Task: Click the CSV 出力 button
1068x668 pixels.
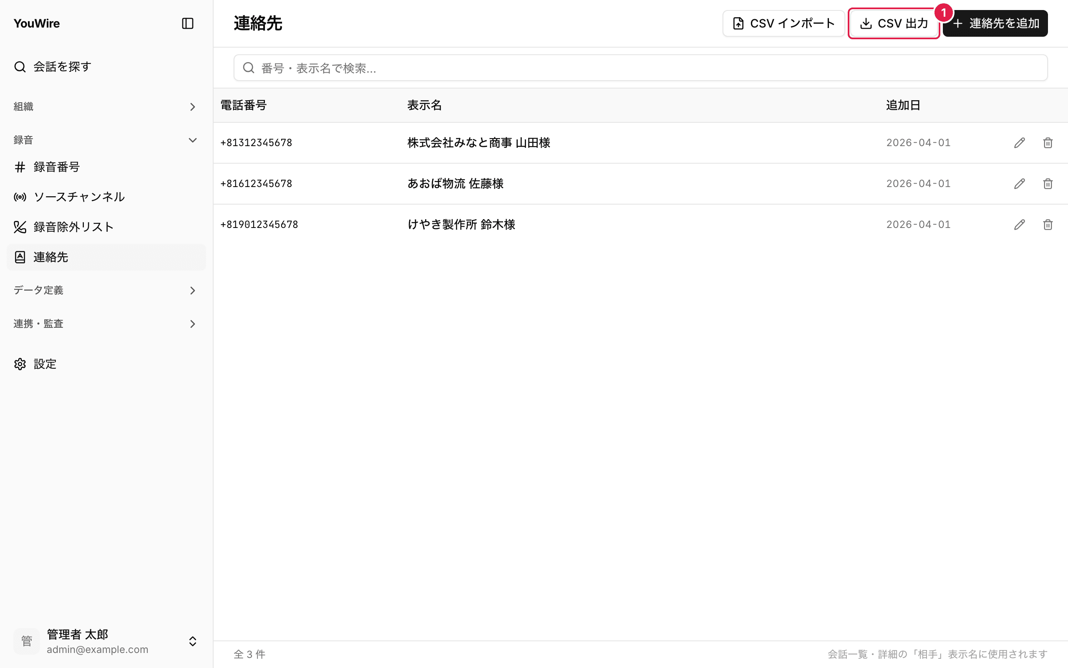Action: (x=894, y=23)
